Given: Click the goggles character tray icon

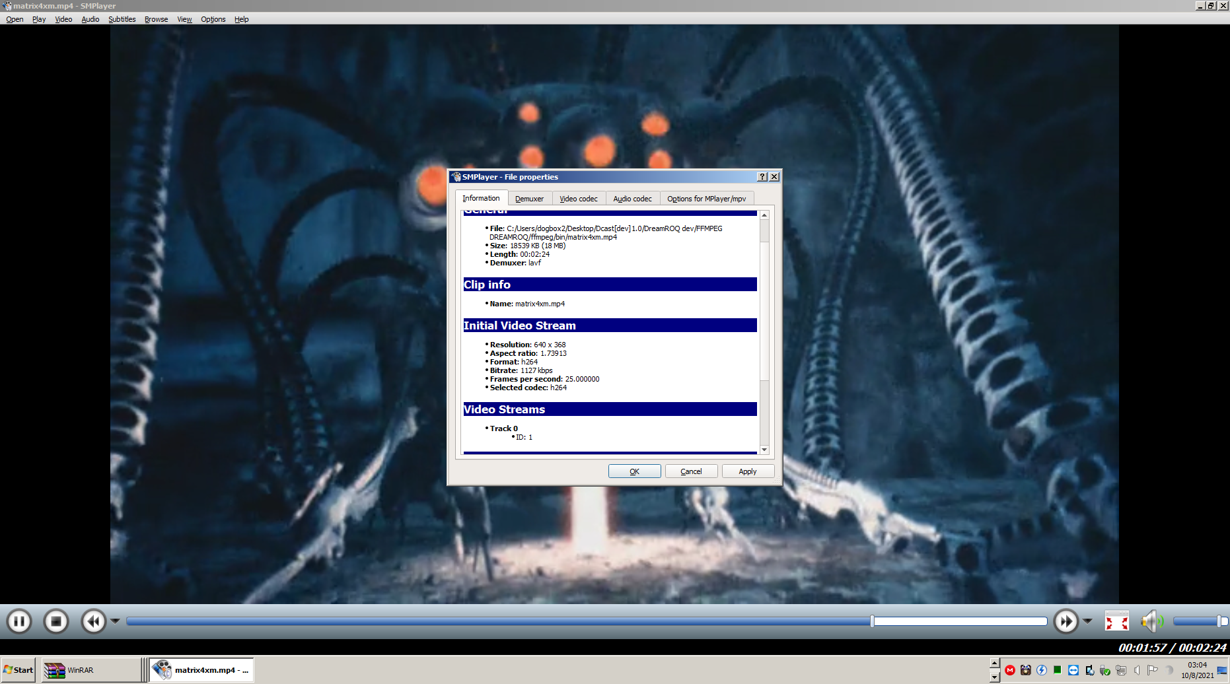Looking at the screenshot, I should (x=1026, y=670).
